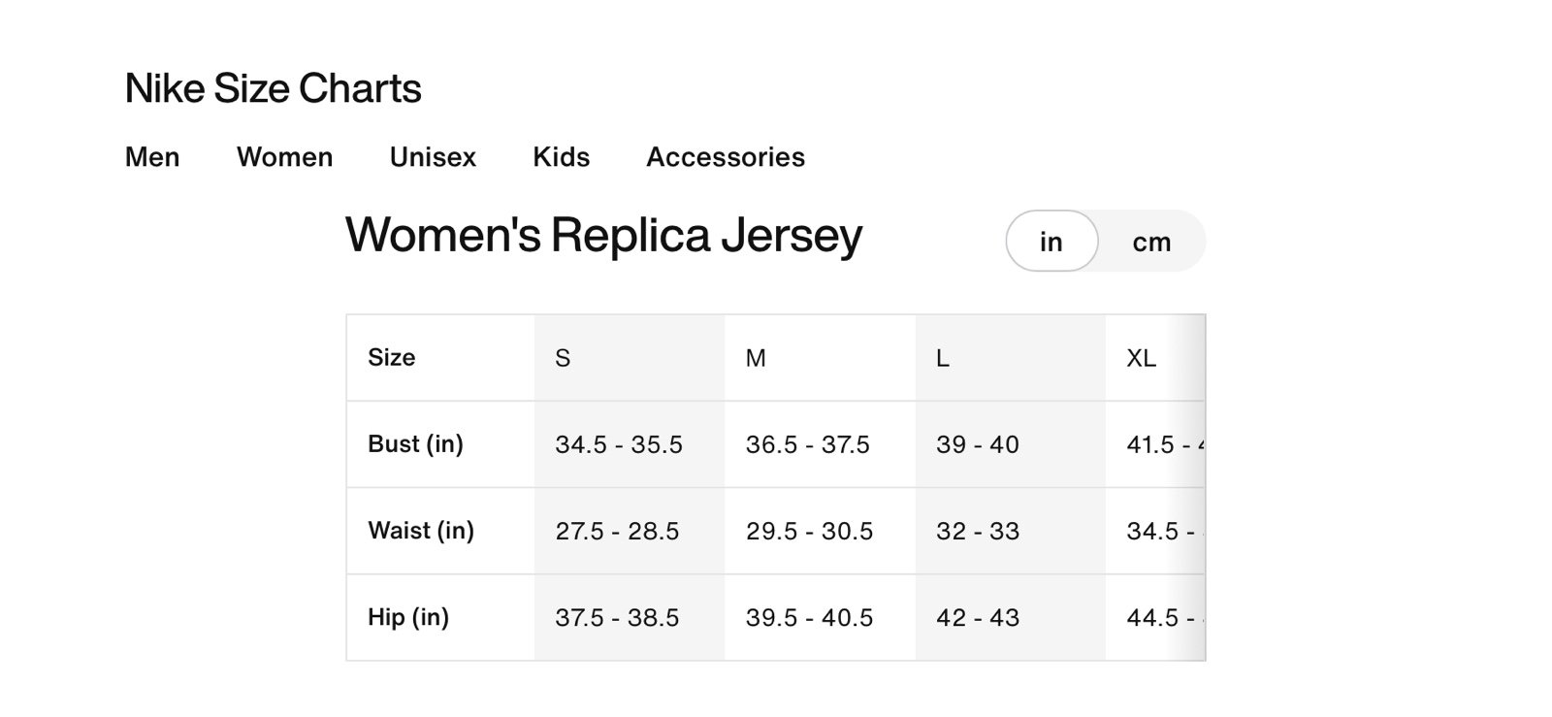Image resolution: width=1552 pixels, height=717 pixels.
Task: Switch to the Unisex tab
Action: pyautogui.click(x=433, y=157)
